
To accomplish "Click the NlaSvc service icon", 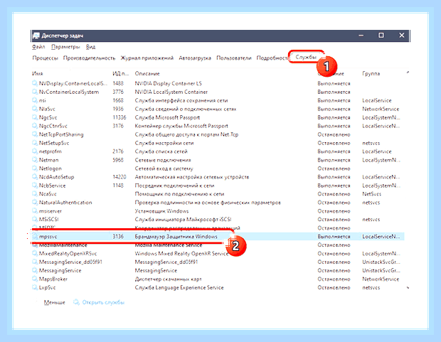I will pyautogui.click(x=35, y=109).
